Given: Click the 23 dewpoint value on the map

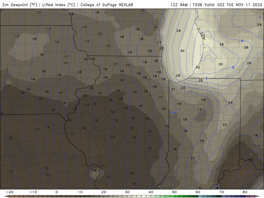Looking at the screenshot, I should tap(183, 88).
